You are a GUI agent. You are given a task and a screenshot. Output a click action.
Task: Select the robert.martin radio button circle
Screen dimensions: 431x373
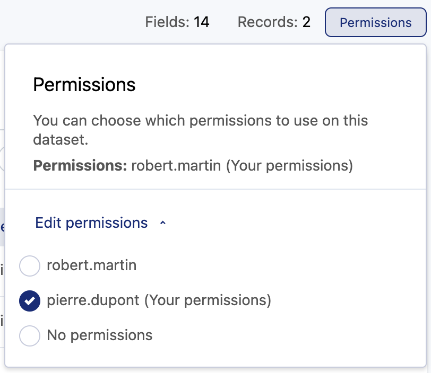click(30, 265)
